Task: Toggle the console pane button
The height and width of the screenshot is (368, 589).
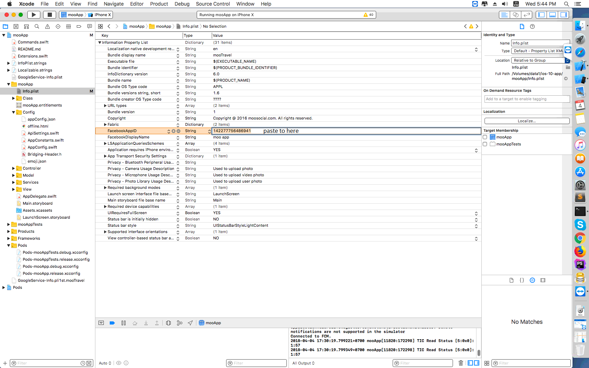Action: pos(477,363)
